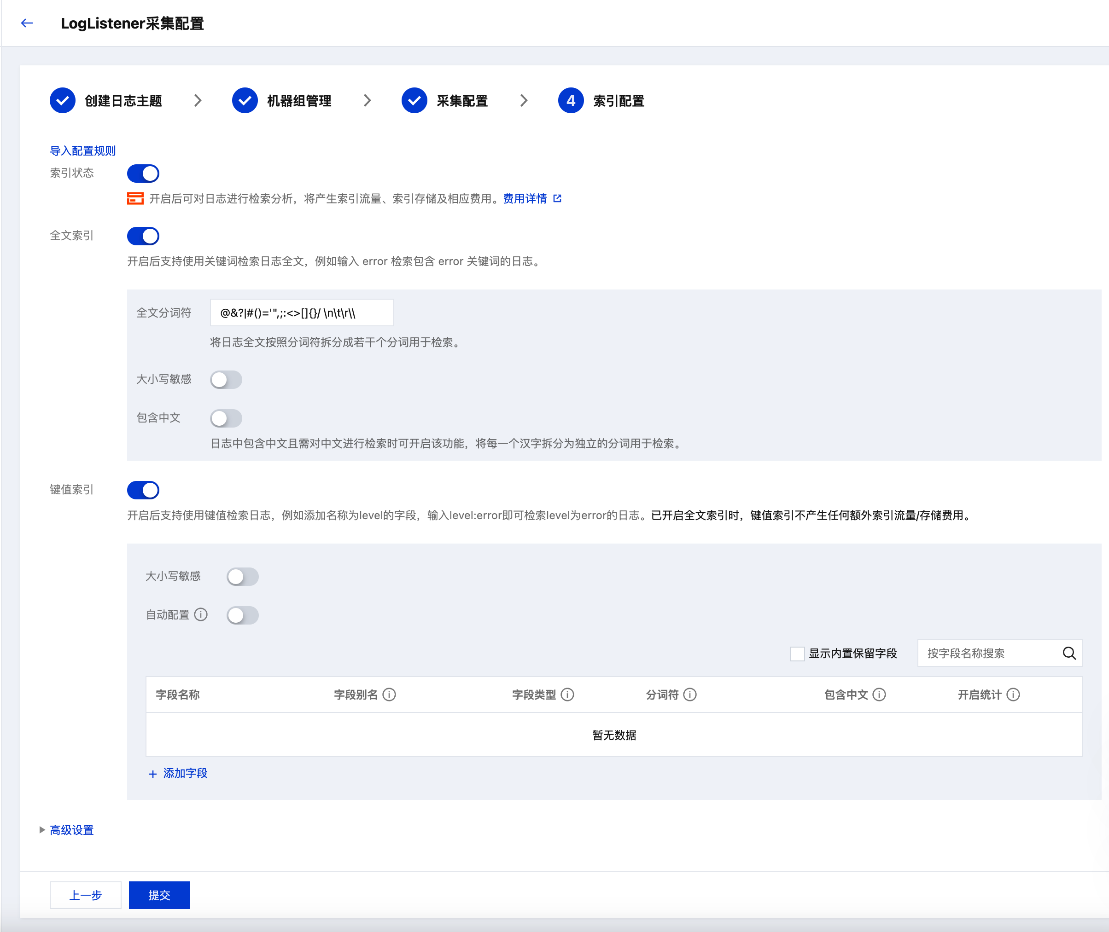1109x932 pixels.
Task: Click the chevron after 机器组管理
Action: click(x=368, y=100)
